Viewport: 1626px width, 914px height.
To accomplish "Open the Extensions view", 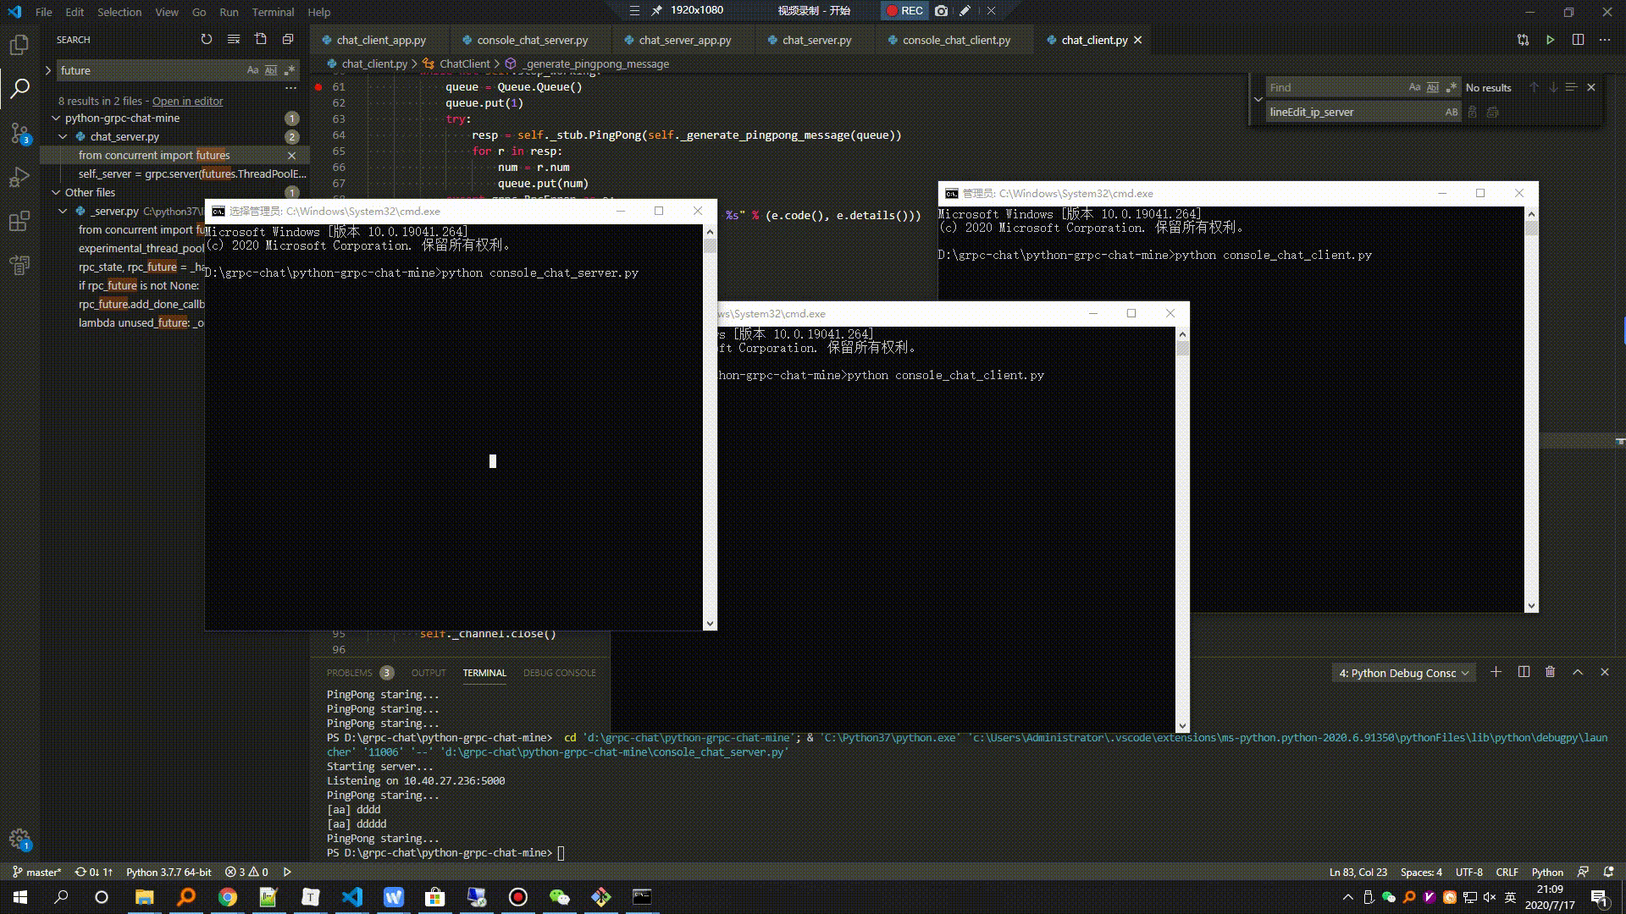I will click(x=19, y=221).
